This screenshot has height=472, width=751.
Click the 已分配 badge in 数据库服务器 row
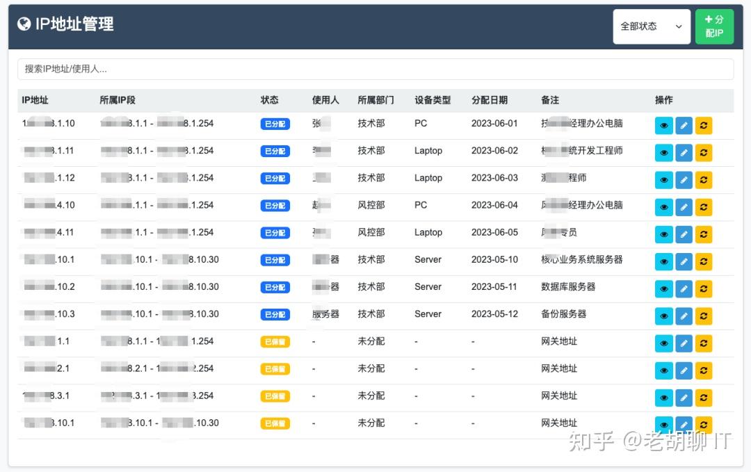tap(275, 287)
